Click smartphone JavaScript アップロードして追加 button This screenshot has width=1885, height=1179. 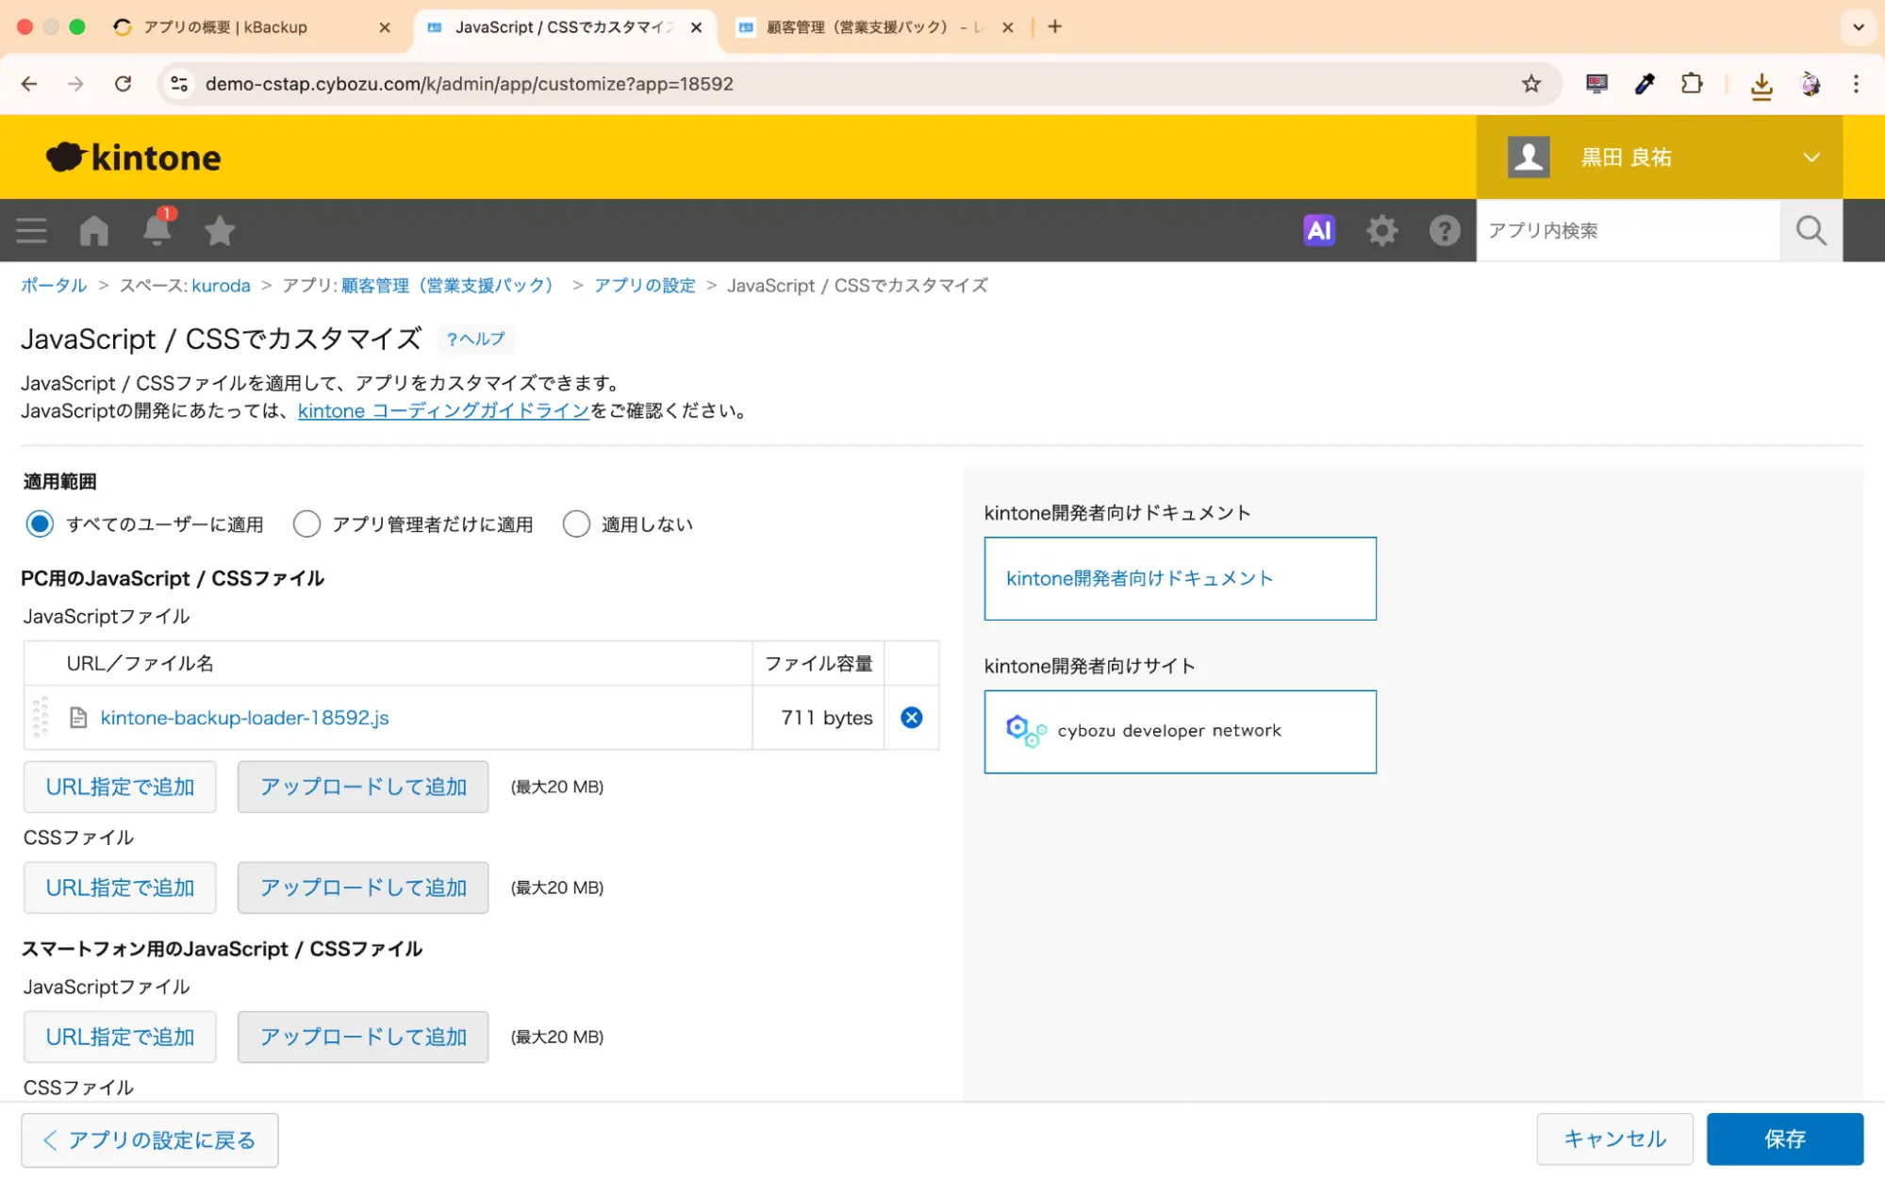tap(363, 1037)
